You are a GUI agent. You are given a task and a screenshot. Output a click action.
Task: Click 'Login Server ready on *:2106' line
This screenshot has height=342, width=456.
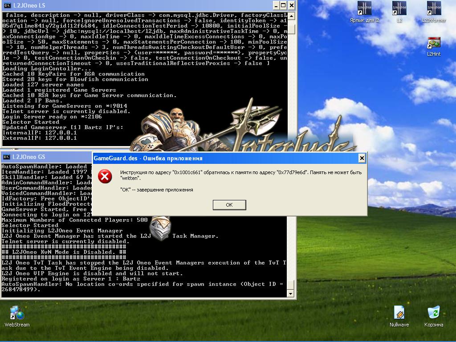coord(52,117)
